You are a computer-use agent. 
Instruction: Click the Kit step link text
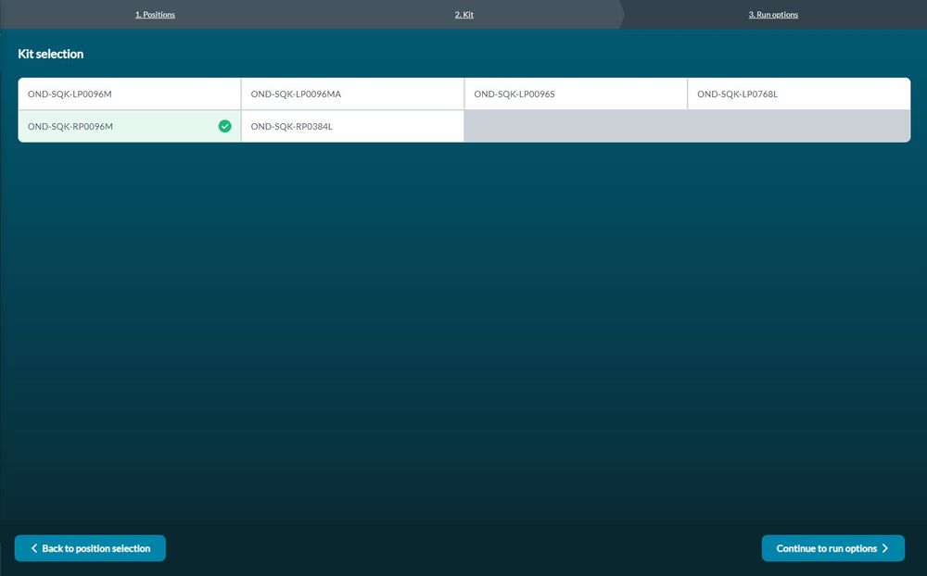click(x=464, y=14)
